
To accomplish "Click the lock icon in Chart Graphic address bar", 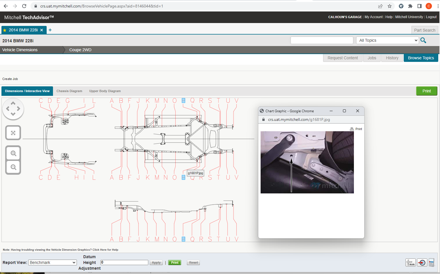I will (x=263, y=119).
